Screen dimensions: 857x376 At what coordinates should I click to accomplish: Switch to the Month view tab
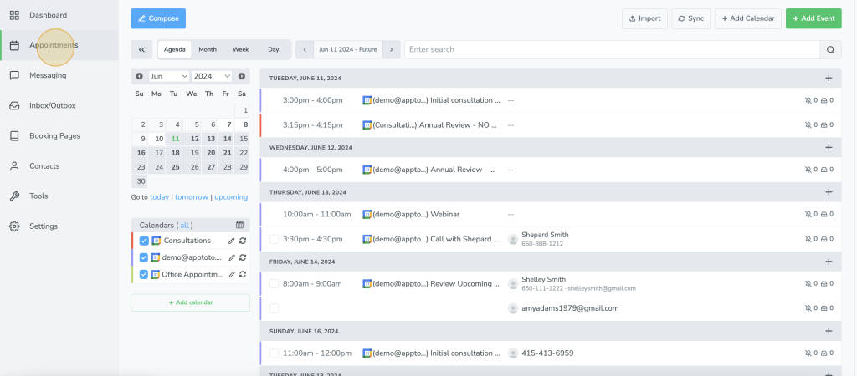pos(208,49)
